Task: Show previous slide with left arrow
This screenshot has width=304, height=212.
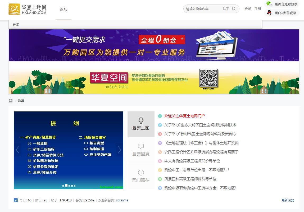Action: pyautogui.click(x=18, y=150)
